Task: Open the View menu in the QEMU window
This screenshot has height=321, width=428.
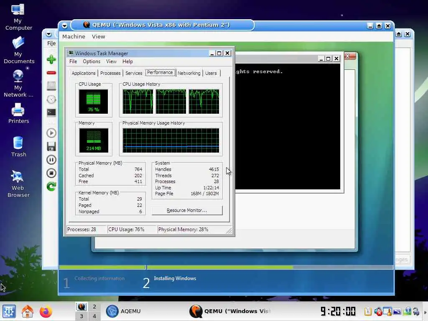Action: 98,37
